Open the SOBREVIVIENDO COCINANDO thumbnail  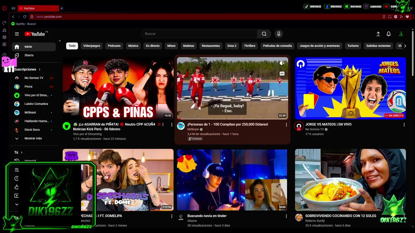tap(350, 180)
